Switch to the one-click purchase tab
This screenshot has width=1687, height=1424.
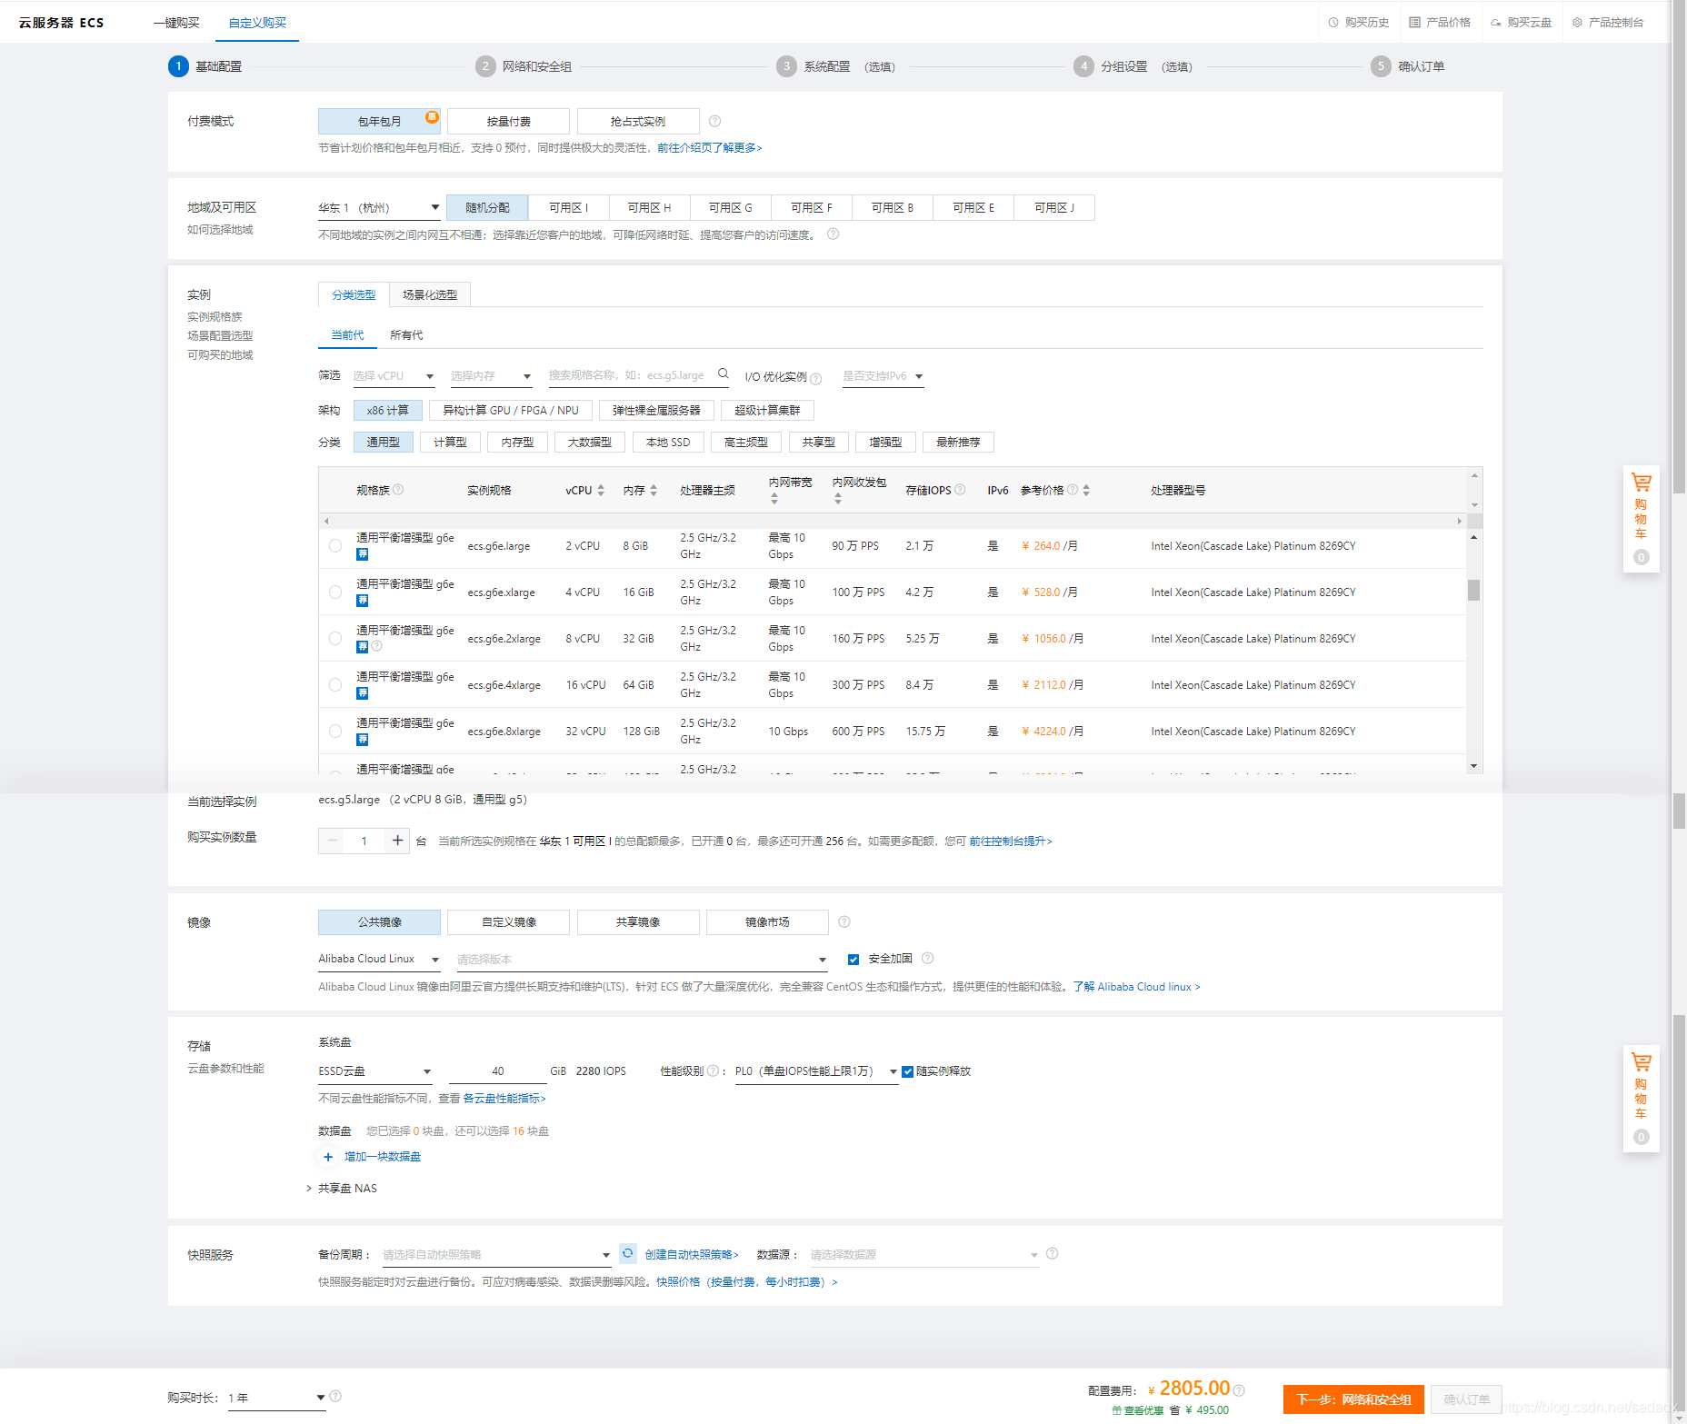coord(176,23)
